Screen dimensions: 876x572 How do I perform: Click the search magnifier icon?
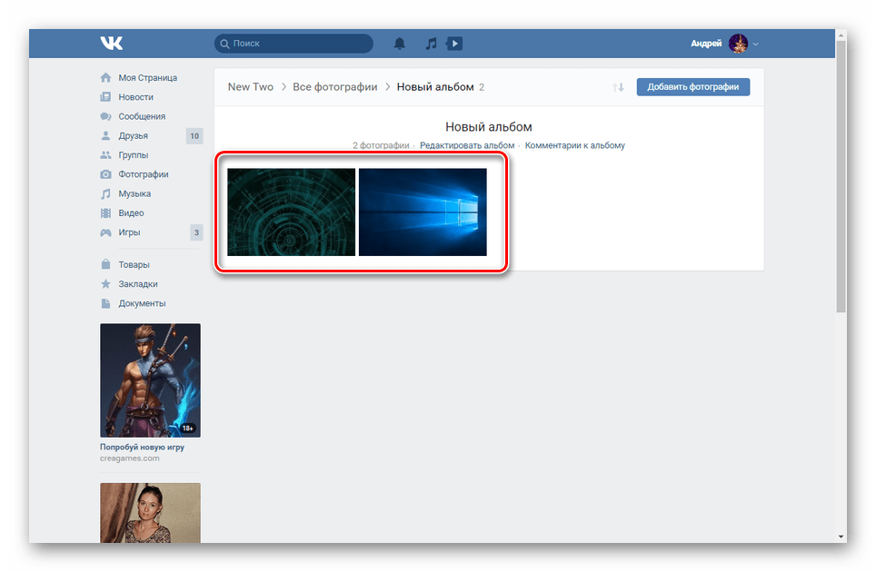click(x=224, y=44)
